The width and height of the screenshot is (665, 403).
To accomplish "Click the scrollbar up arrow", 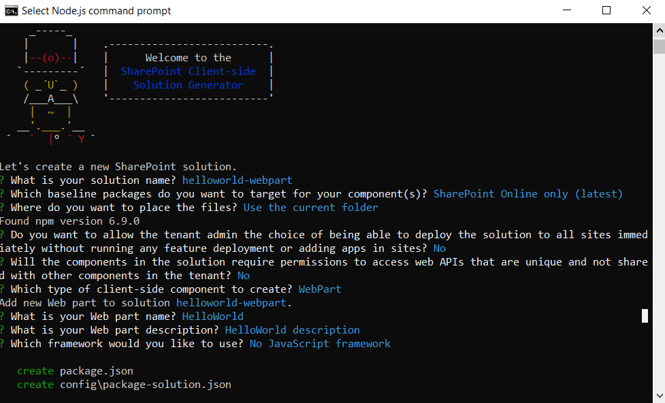I will click(659, 29).
